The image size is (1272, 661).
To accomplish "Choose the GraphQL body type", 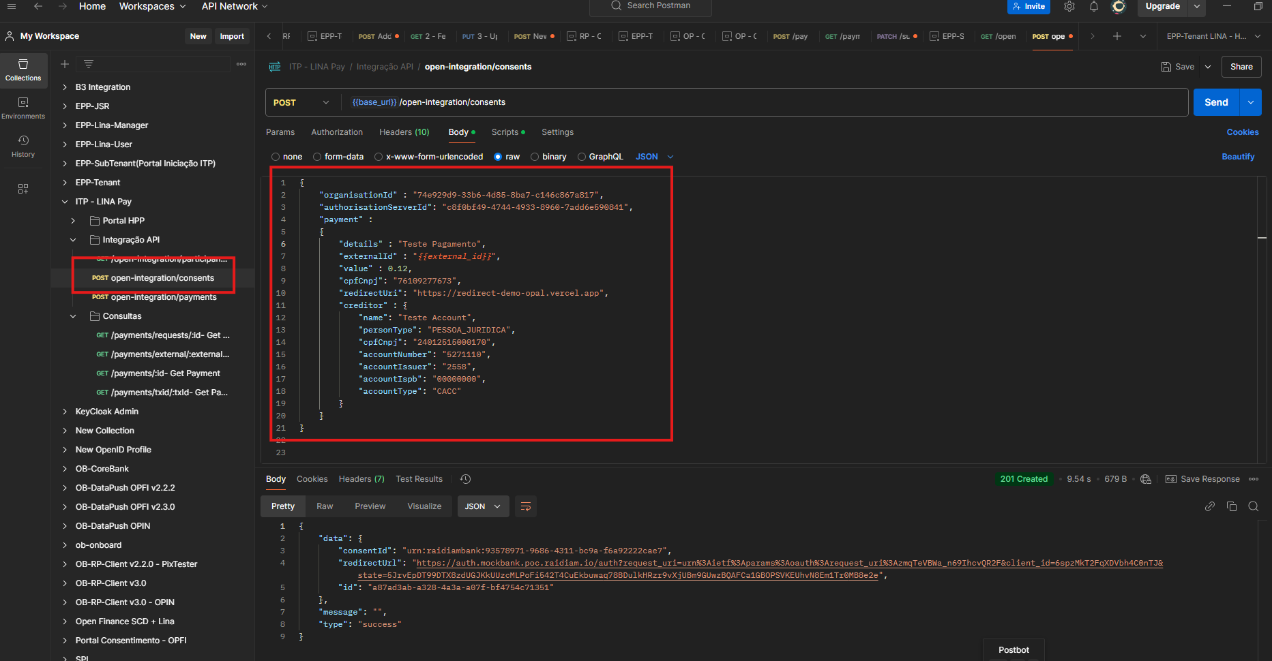I will coord(582,157).
